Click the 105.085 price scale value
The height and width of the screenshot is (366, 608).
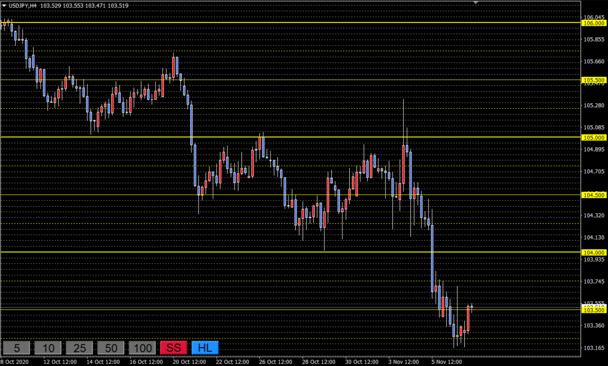point(594,127)
